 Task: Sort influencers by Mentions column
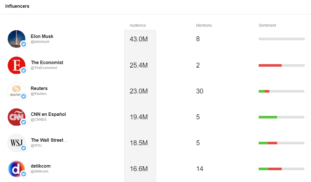point(204,25)
